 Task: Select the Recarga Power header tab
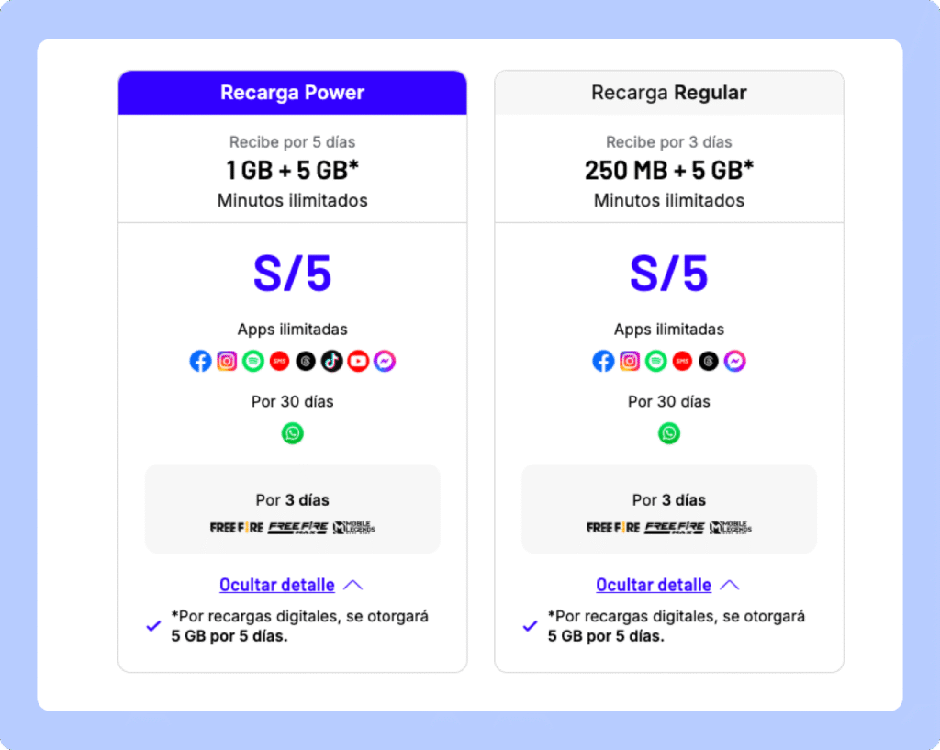[x=292, y=93]
